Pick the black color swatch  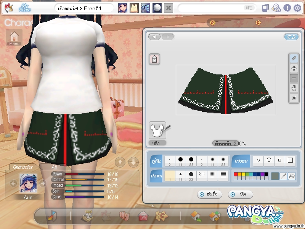(266, 174)
